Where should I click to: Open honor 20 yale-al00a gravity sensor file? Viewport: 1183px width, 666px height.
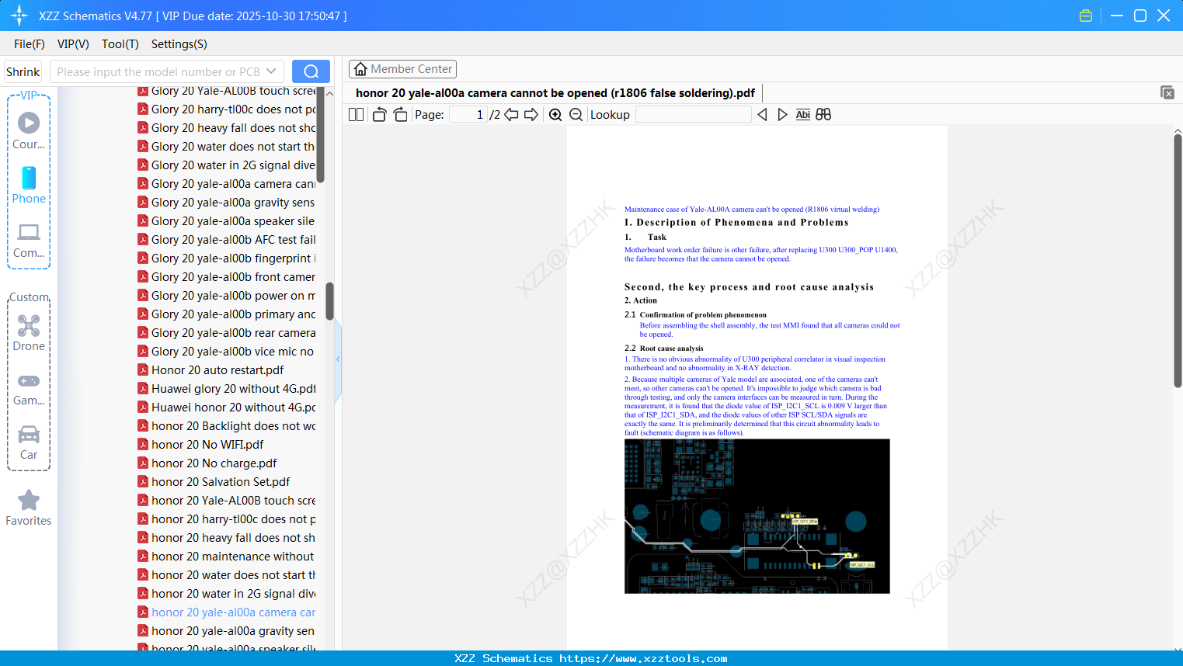(x=233, y=630)
